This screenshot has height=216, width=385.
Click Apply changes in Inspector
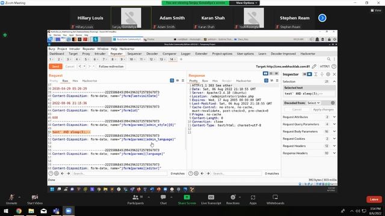[x=323, y=109]
